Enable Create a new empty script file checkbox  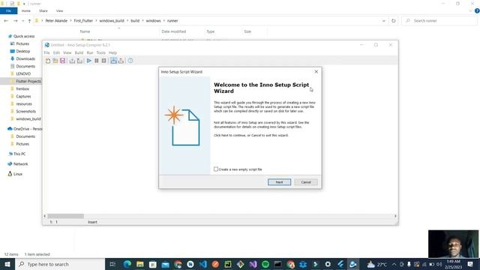click(216, 169)
